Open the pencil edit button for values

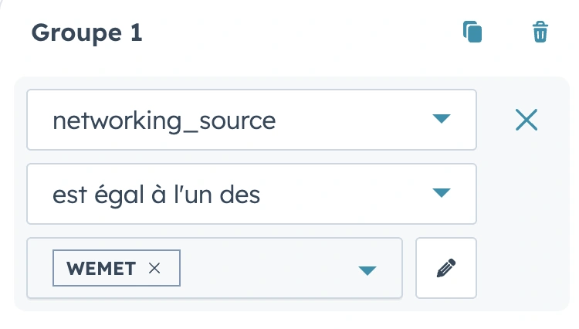445,268
